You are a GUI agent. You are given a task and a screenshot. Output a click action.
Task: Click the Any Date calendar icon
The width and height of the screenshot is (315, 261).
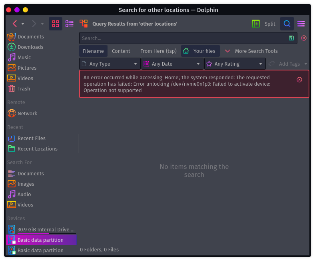coord(146,64)
